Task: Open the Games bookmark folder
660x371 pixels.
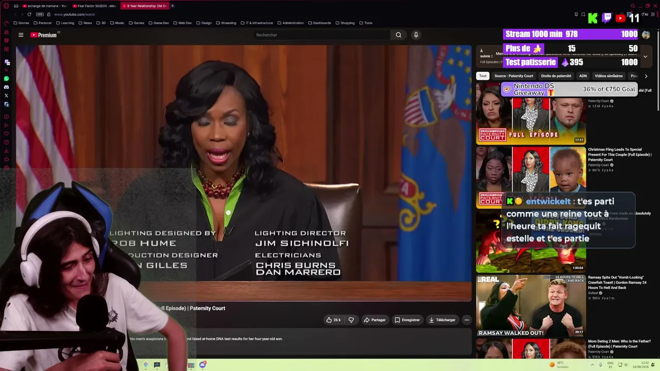Action: [136, 23]
